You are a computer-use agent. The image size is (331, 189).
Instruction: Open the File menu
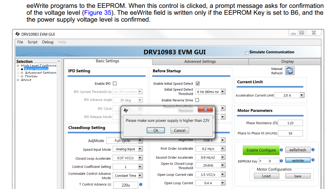click(x=20, y=42)
